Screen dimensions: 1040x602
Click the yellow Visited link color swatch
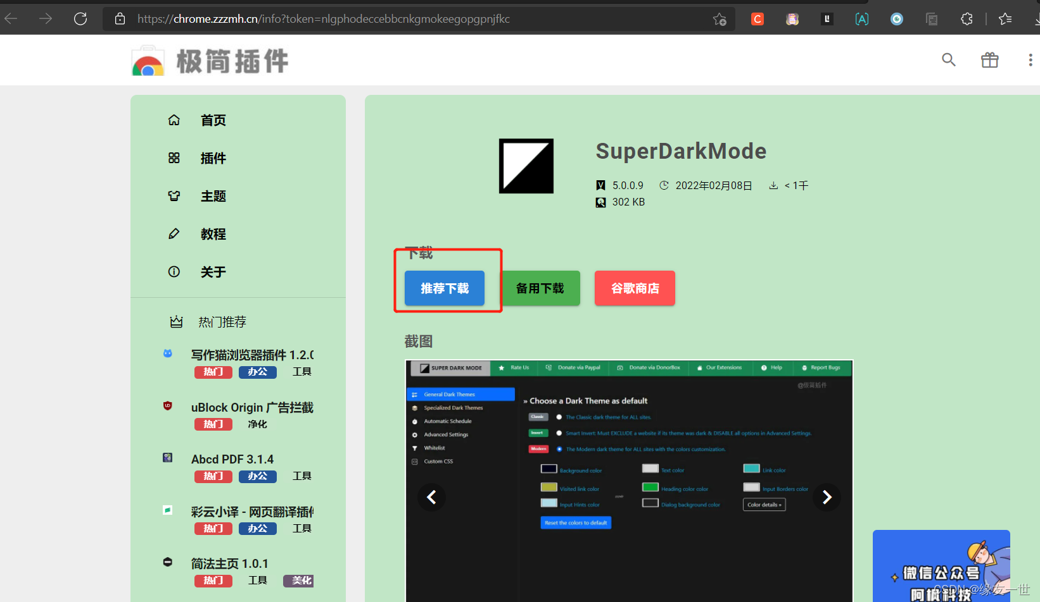click(x=549, y=488)
